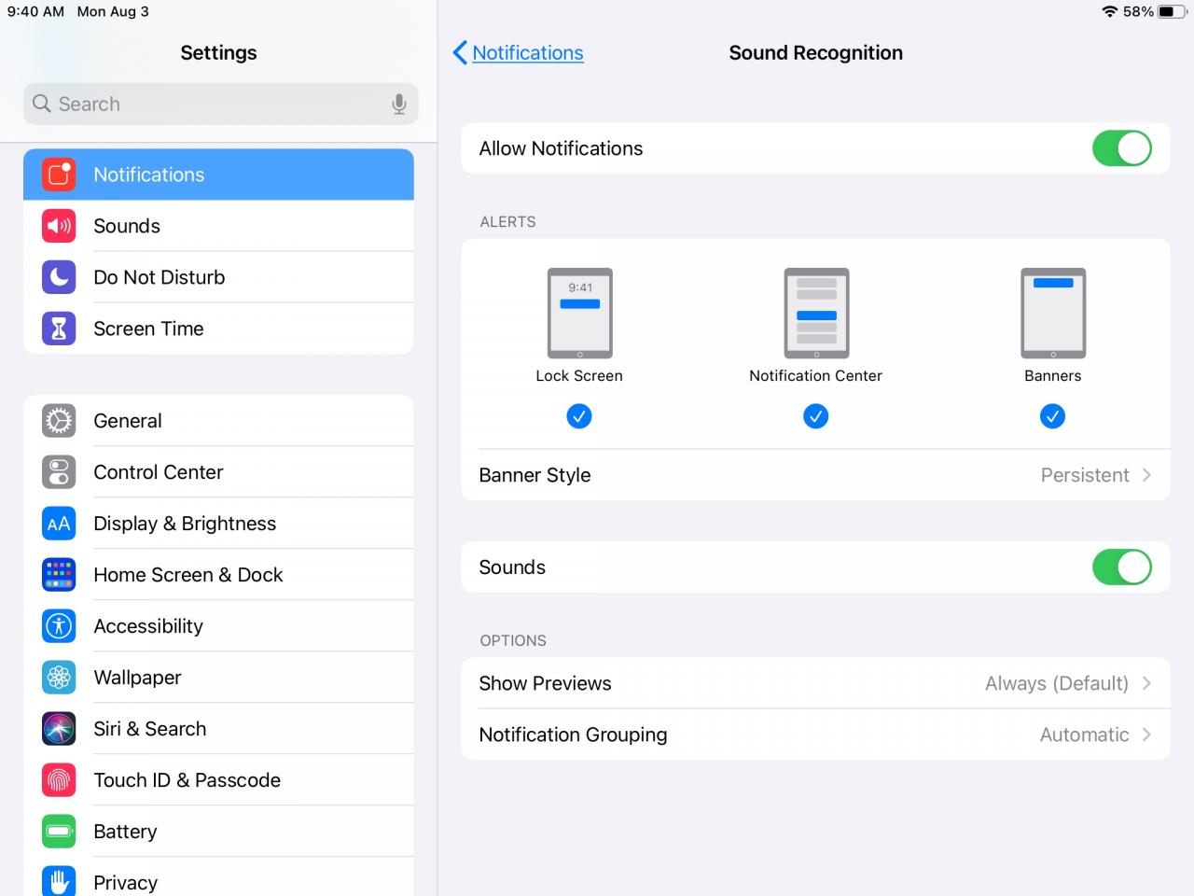Viewport: 1194px width, 896px height.
Task: Open Do Not Disturb settings
Action: pos(218,277)
